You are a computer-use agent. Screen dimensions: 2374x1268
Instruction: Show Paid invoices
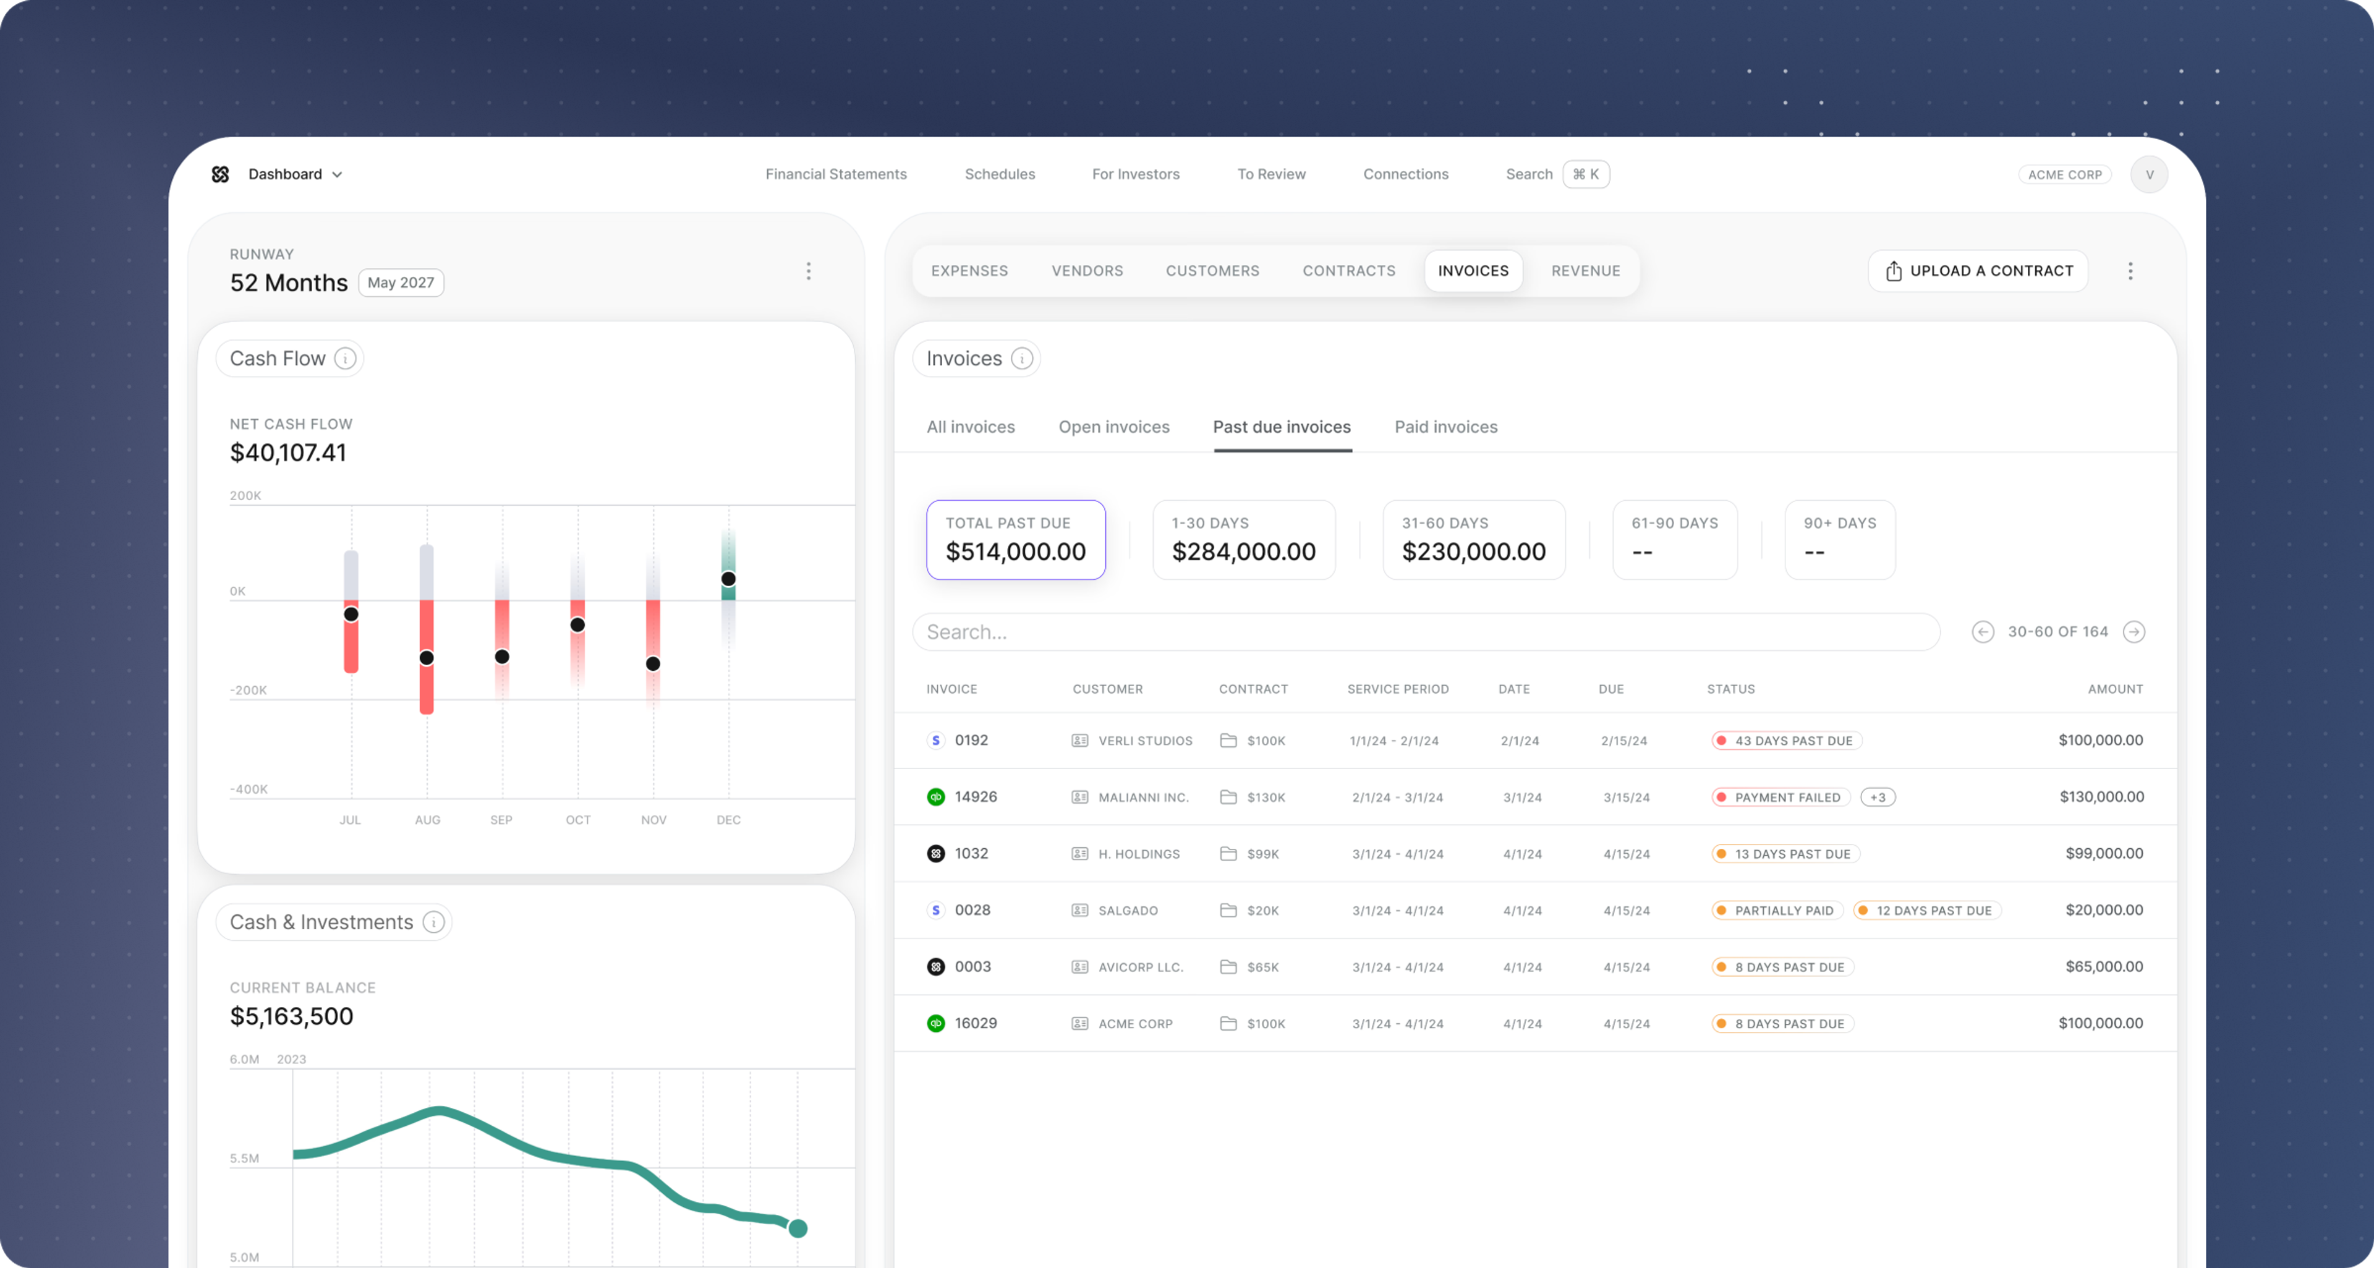point(1446,427)
